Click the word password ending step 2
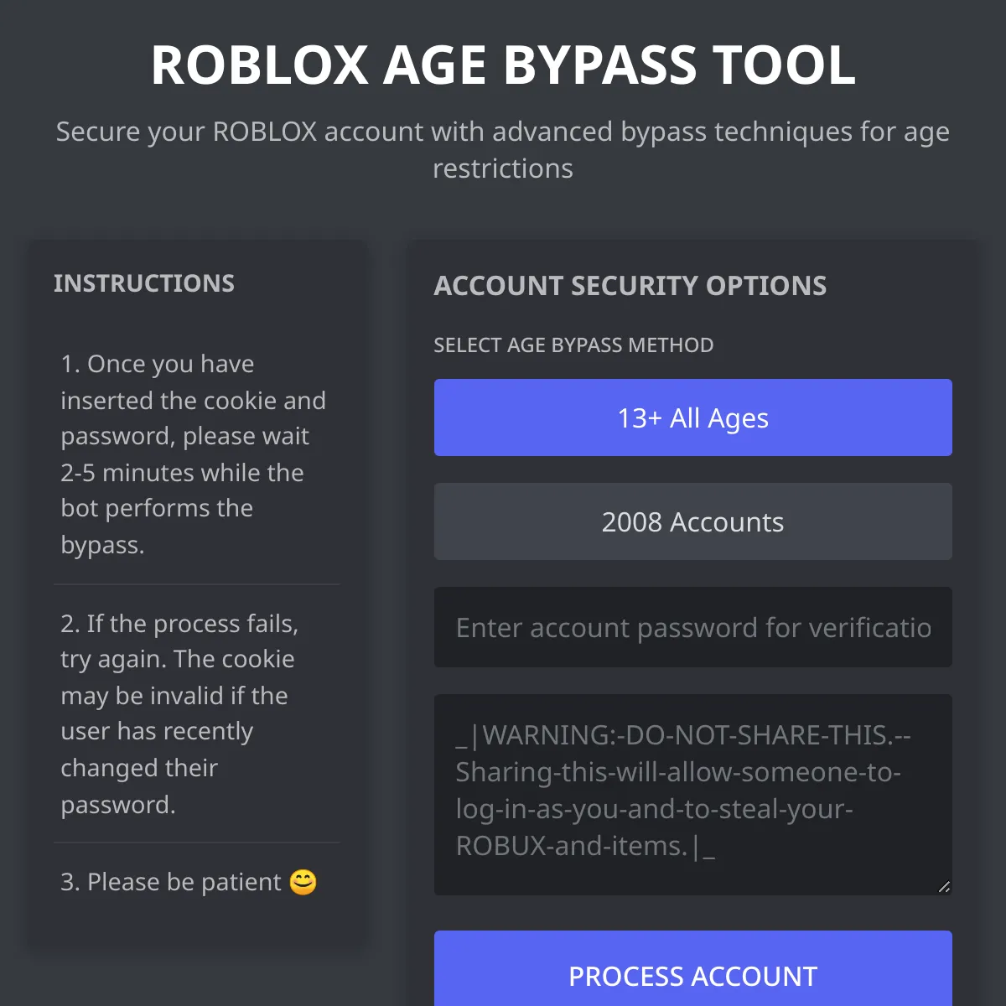1006x1006 pixels. pos(118,806)
